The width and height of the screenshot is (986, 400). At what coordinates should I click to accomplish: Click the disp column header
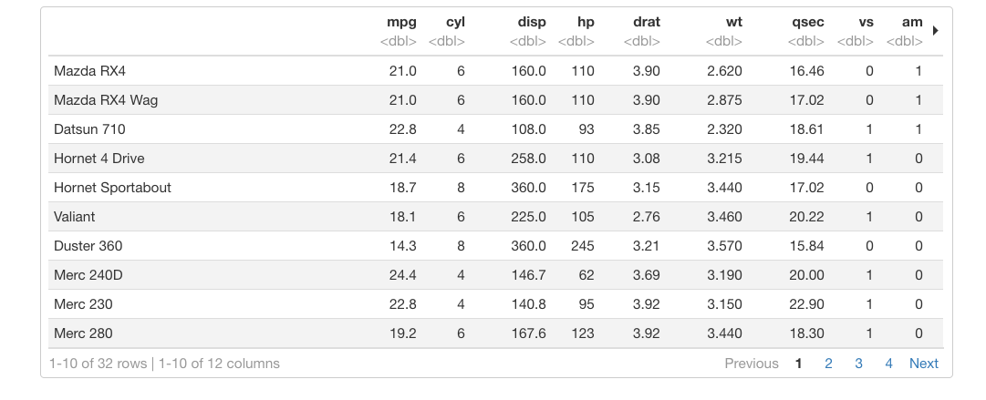point(532,22)
